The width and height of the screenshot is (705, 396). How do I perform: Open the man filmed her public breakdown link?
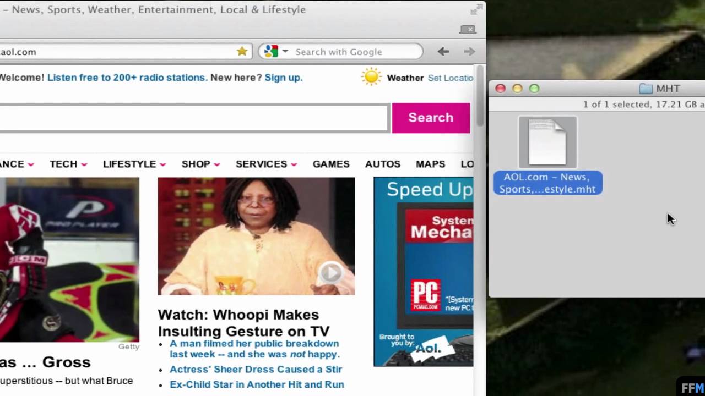coord(254,349)
